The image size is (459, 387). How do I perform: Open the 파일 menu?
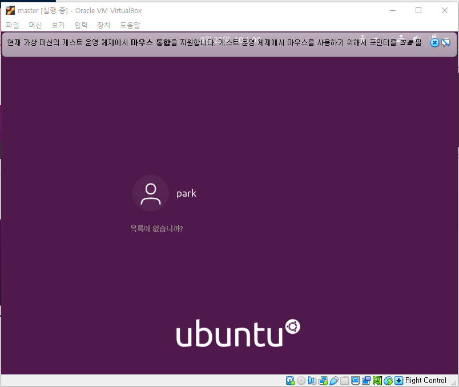13,25
